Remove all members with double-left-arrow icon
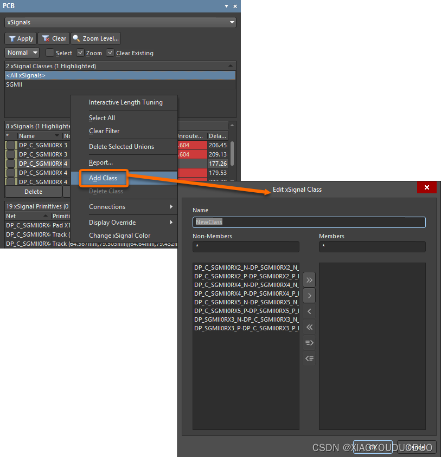 click(309, 327)
